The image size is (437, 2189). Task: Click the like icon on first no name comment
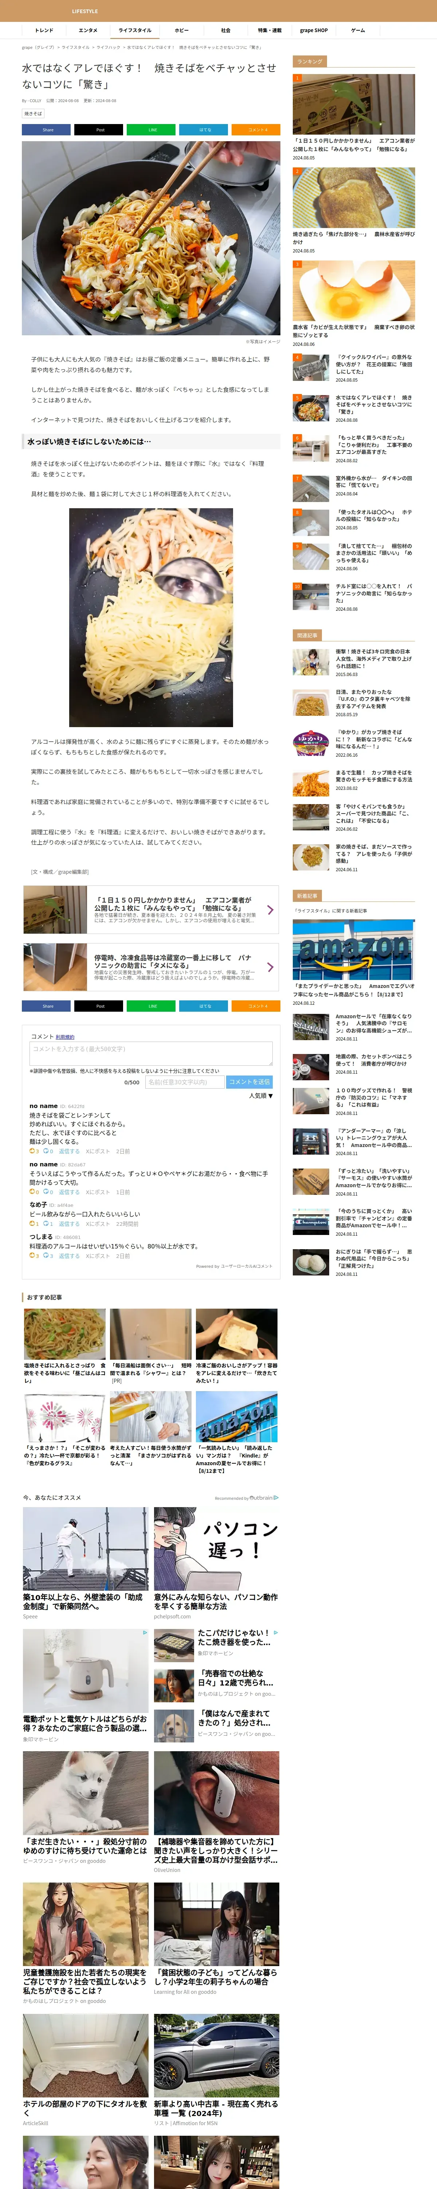(x=32, y=1151)
